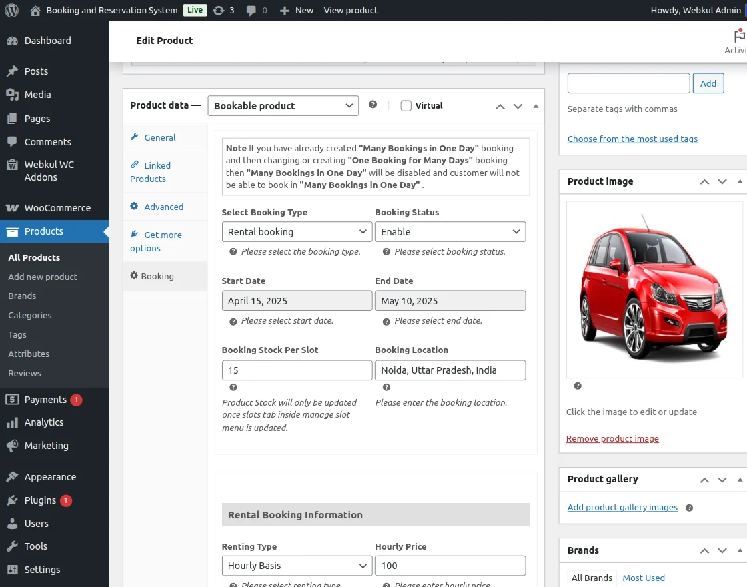This screenshot has width=747, height=587.
Task: Click the help icon beside Bookable product
Action: 373,105
